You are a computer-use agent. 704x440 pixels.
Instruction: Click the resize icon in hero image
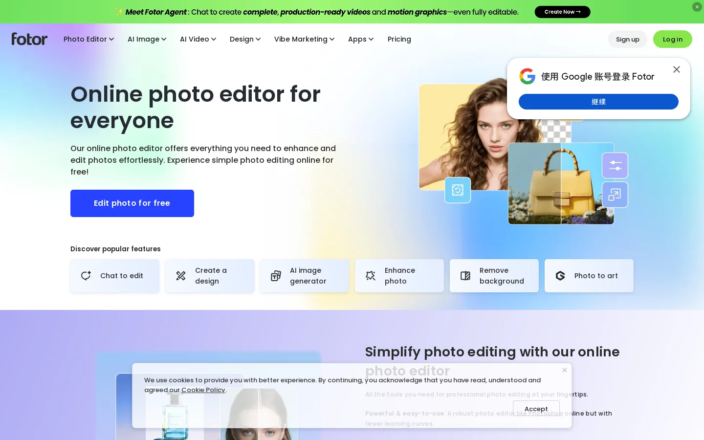click(x=615, y=195)
